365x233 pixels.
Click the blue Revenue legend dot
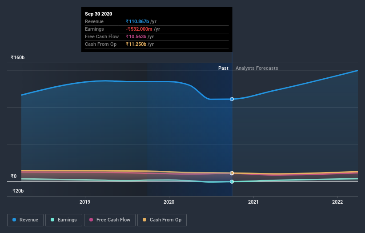tap(14, 220)
